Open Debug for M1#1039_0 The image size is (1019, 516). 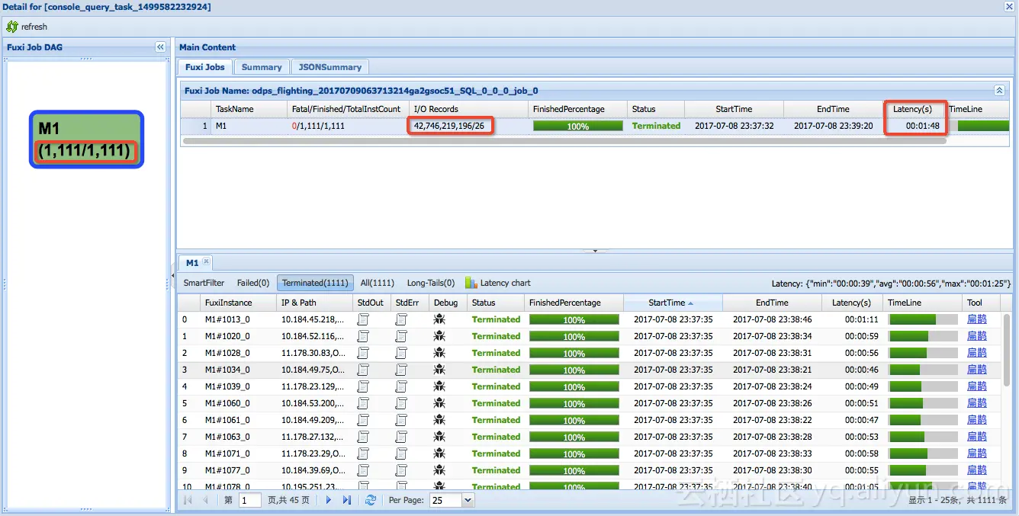coord(439,386)
